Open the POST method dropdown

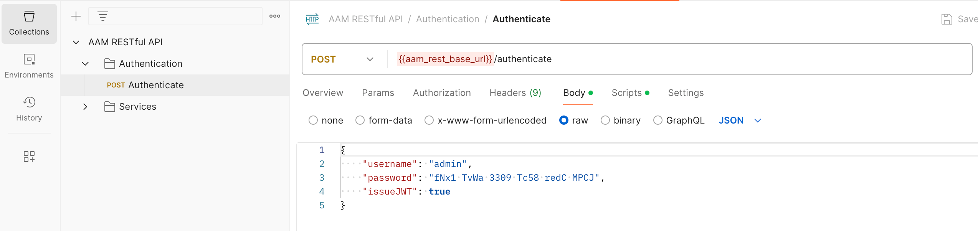[342, 59]
